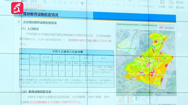Click the table cell 贵阳标准
Image resolution: width=188 pixels, height=105 pixels.
pos(25,70)
